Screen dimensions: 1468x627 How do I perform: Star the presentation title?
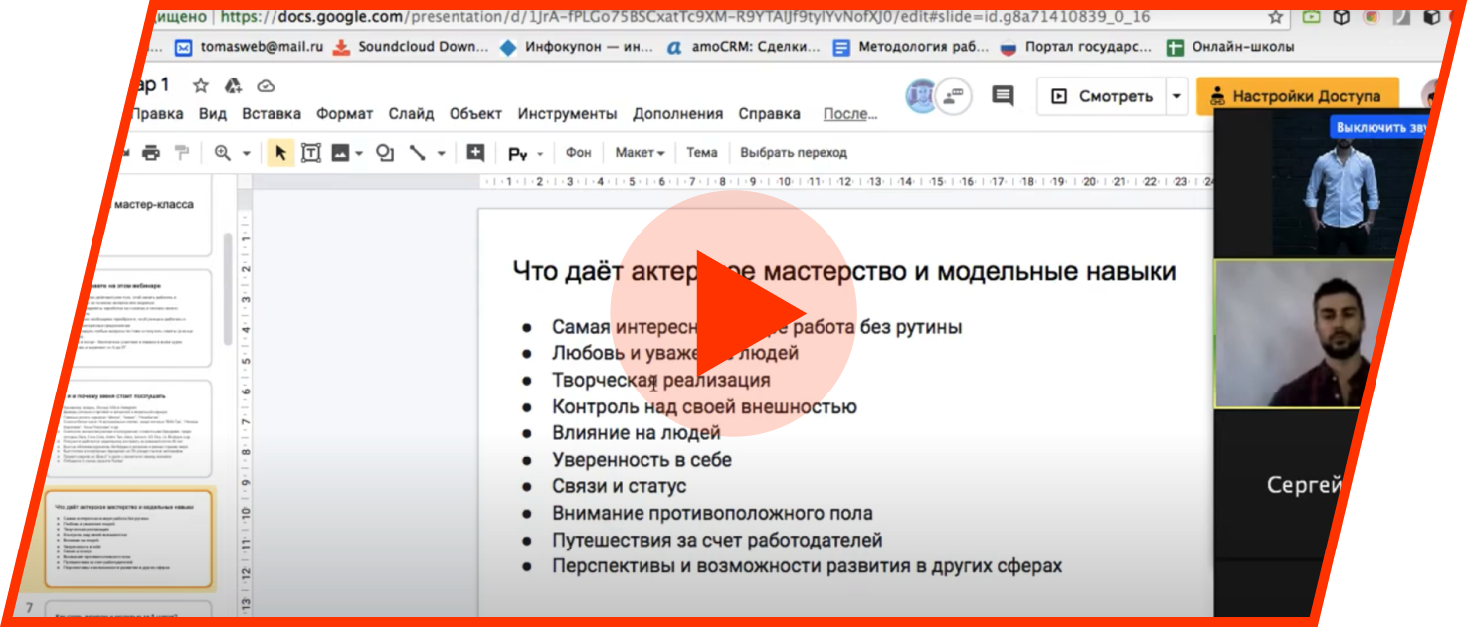coord(201,85)
